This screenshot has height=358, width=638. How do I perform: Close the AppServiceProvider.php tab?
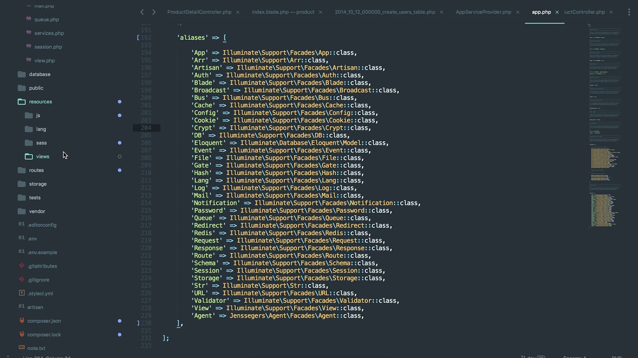(x=518, y=12)
